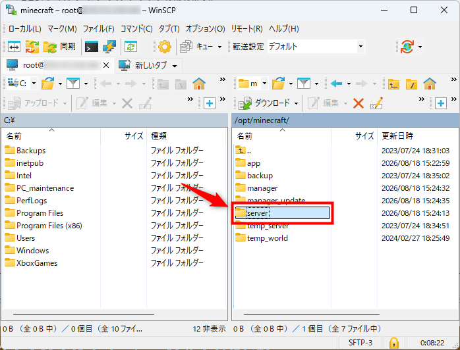Select the Windows folder in local panel
The width and height of the screenshot is (460, 350).
click(x=27, y=251)
